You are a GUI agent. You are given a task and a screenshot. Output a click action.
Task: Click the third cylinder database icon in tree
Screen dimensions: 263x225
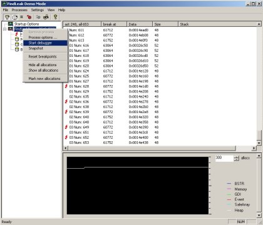pyautogui.click(x=17, y=49)
